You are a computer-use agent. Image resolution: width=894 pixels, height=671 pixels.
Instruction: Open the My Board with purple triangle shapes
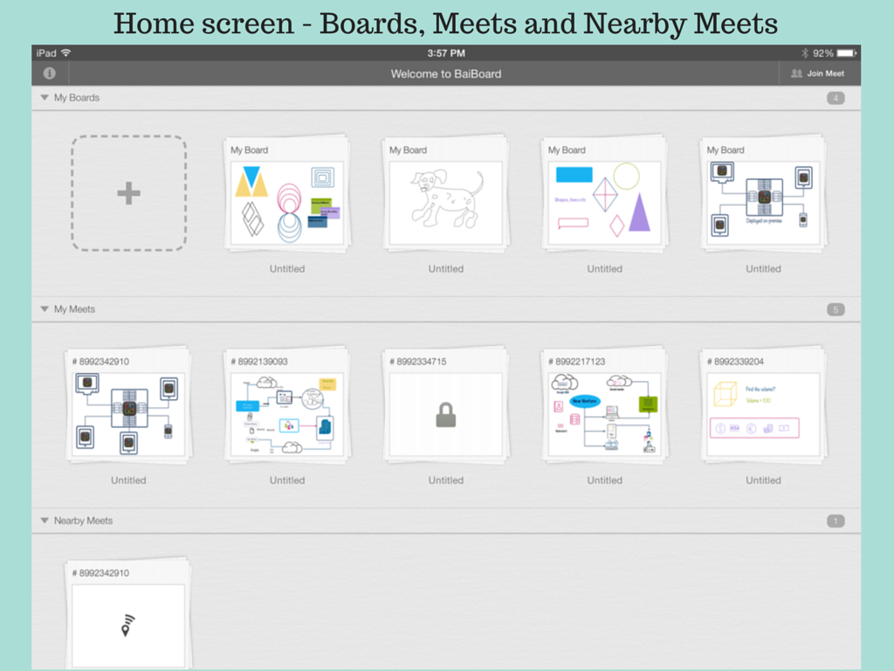[604, 194]
